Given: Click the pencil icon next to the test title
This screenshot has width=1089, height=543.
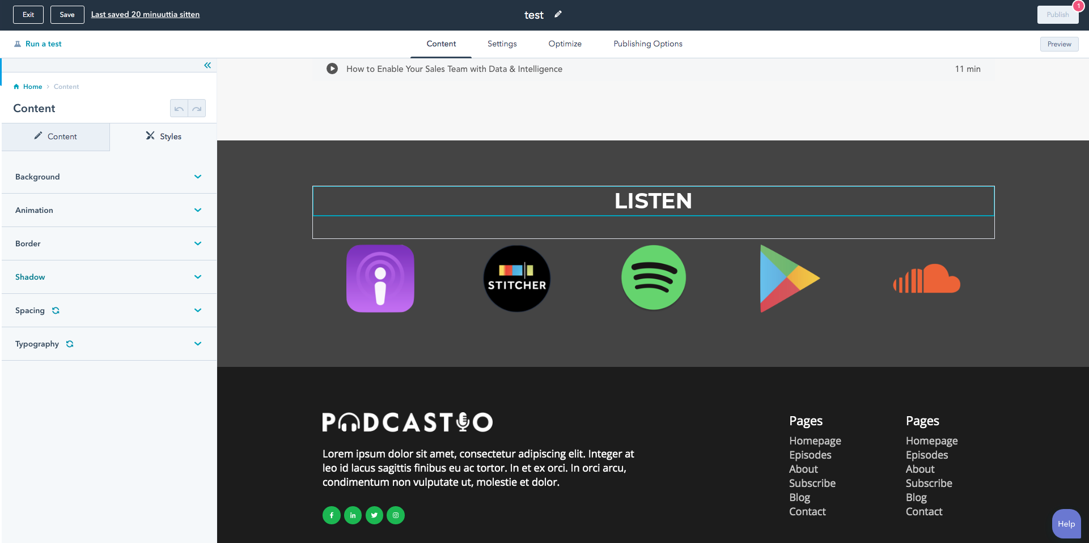Looking at the screenshot, I should coord(558,14).
